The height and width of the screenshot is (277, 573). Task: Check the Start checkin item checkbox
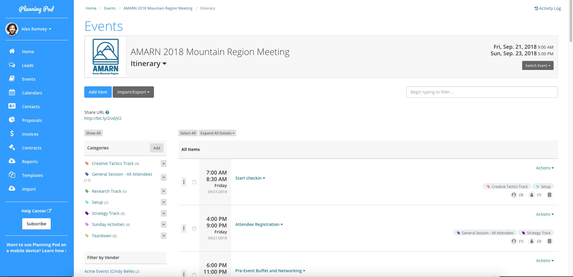click(194, 182)
